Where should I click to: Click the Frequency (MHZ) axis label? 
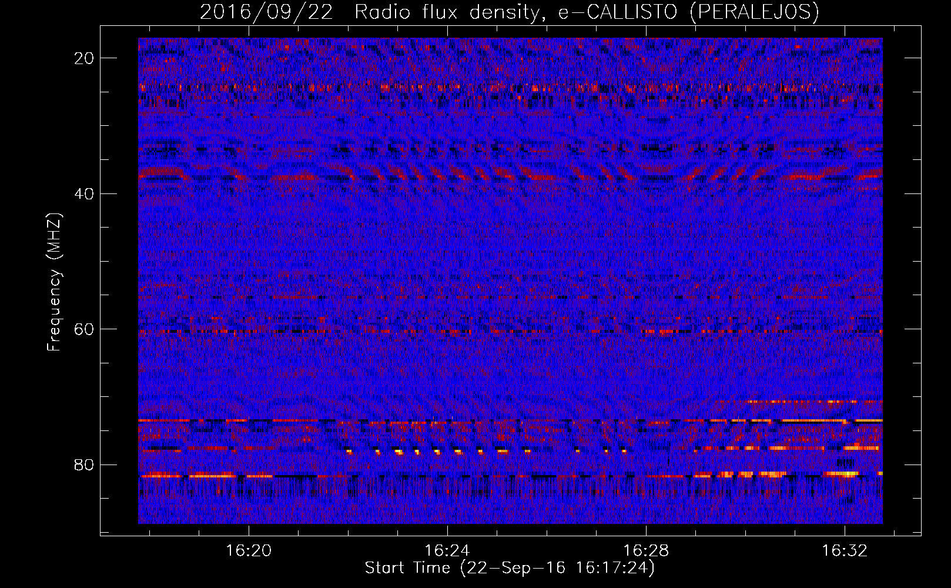(54, 282)
